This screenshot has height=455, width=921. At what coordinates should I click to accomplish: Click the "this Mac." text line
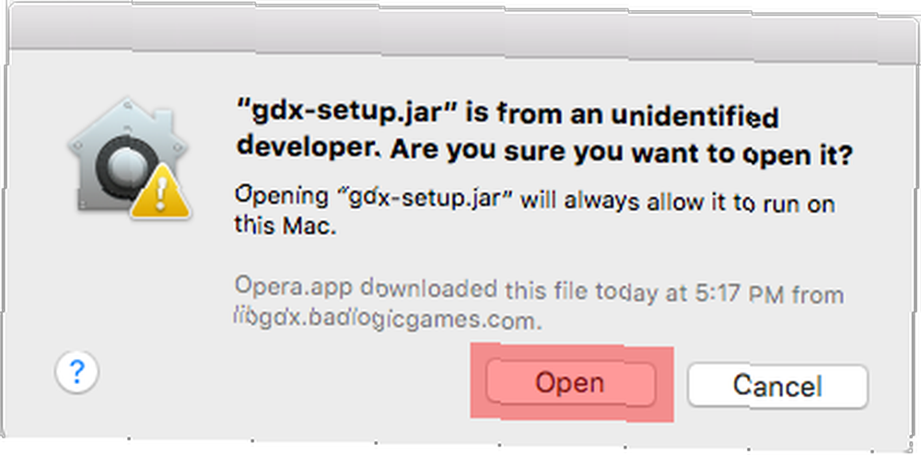[286, 226]
